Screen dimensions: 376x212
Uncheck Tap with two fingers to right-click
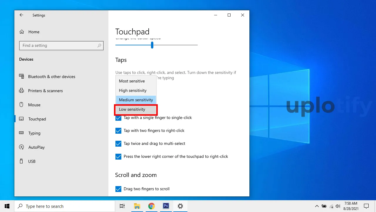[x=118, y=130]
